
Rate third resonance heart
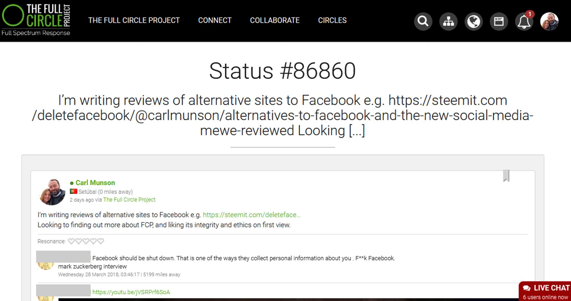pos(86,241)
